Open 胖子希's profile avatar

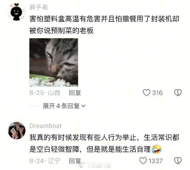coord(17,12)
